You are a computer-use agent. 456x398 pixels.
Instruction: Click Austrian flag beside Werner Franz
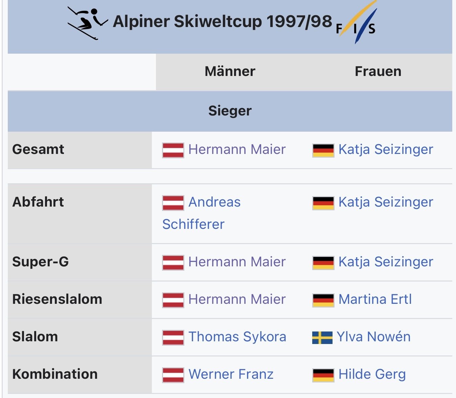tap(173, 375)
